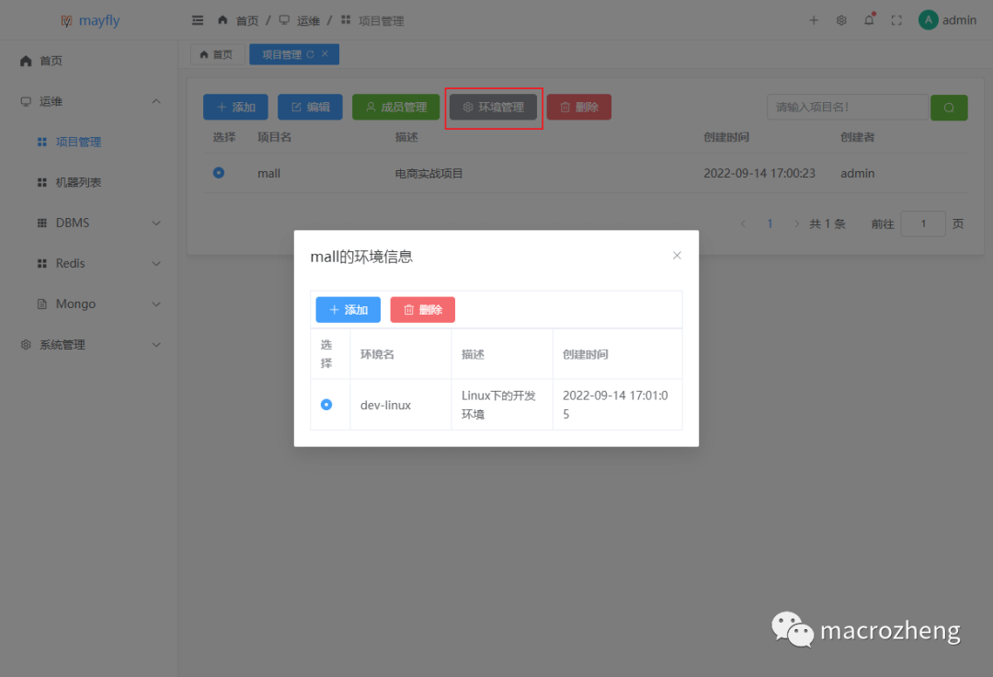Click the project name search input
Viewport: 993px width, 677px height.
846,108
